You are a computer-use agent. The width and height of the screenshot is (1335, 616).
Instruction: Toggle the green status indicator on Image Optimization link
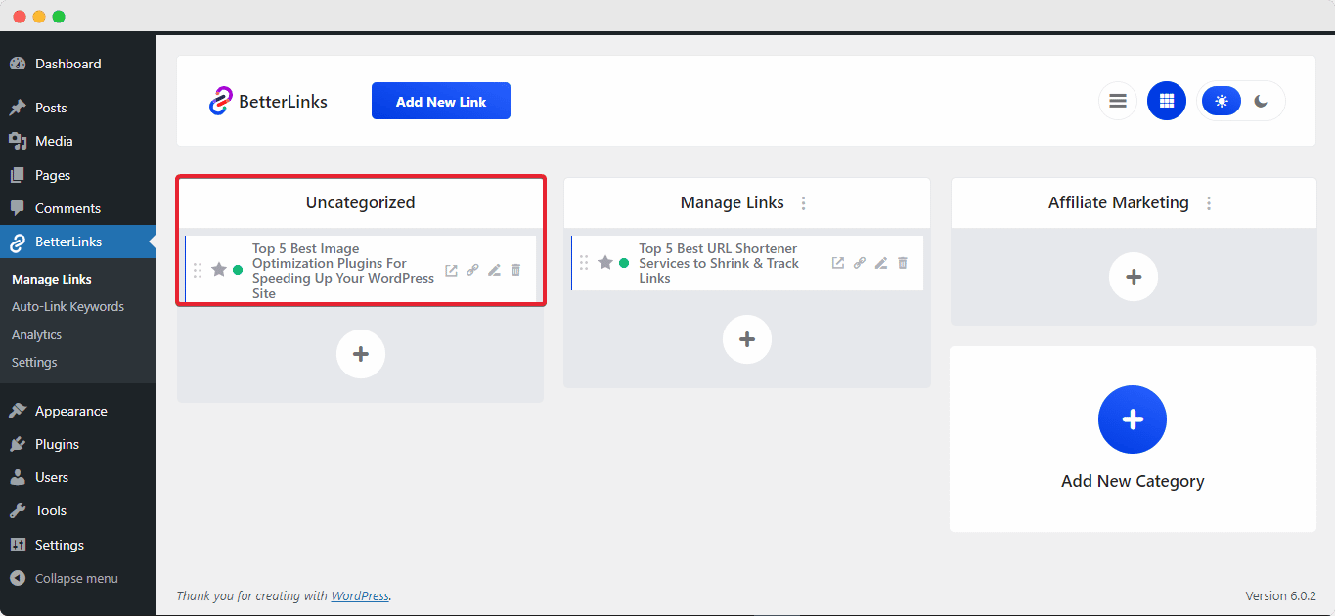click(x=235, y=270)
